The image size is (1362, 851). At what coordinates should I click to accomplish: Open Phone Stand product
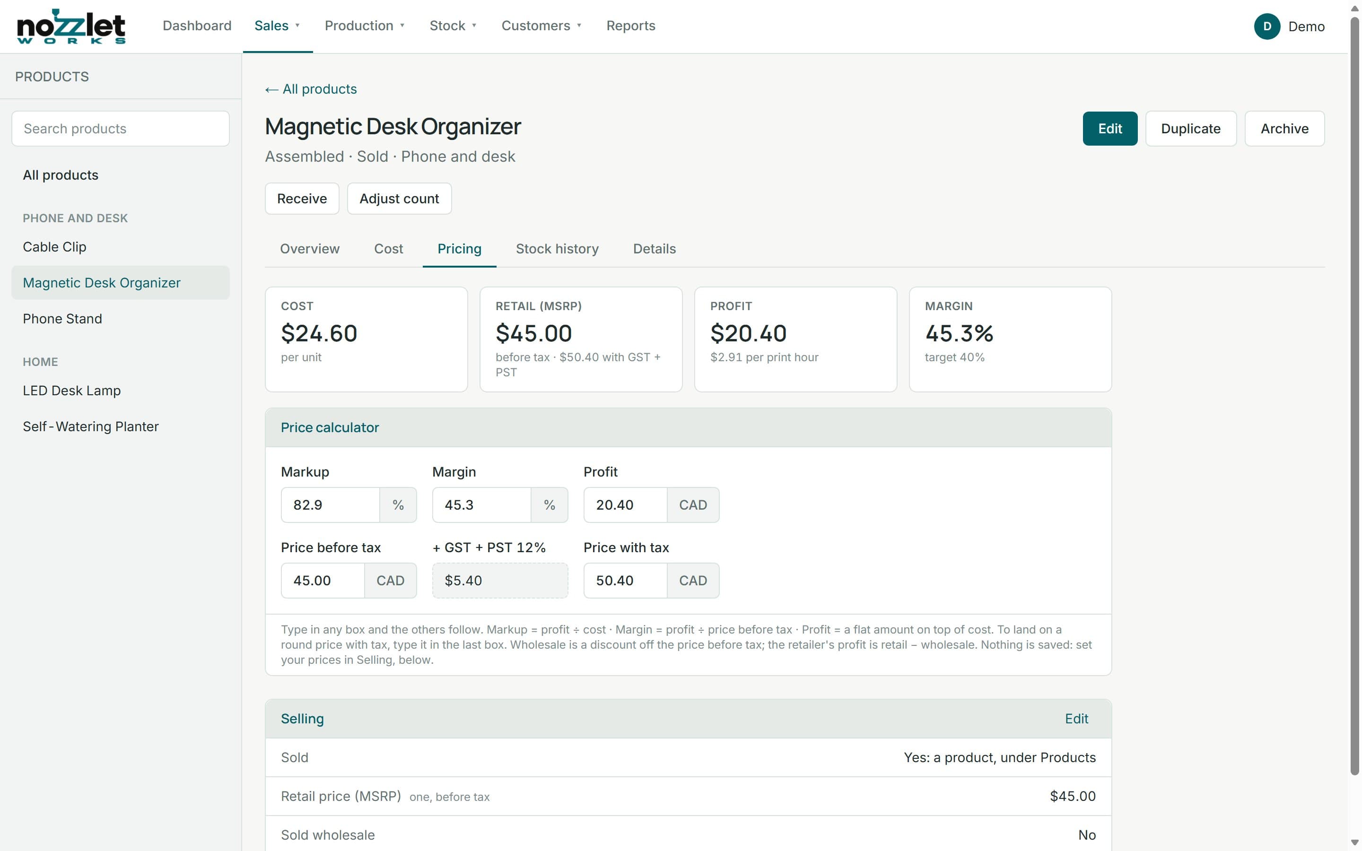pos(121,319)
